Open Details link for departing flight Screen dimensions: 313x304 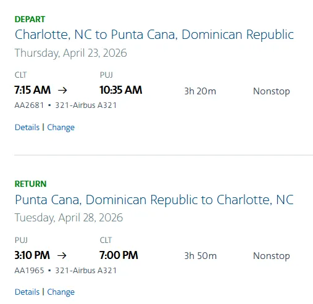click(27, 128)
